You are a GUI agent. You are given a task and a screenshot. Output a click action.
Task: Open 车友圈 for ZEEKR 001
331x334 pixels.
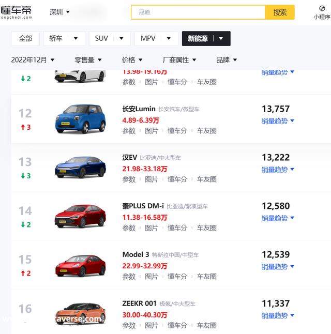point(206,325)
